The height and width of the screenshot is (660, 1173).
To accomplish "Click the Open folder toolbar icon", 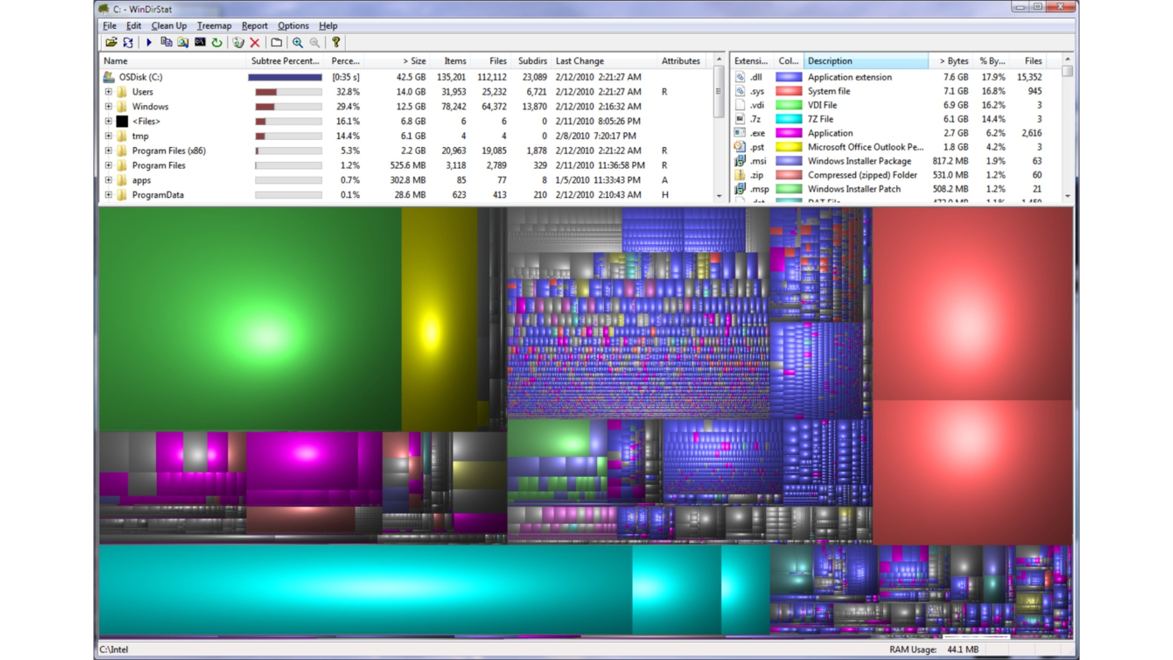I will click(111, 42).
